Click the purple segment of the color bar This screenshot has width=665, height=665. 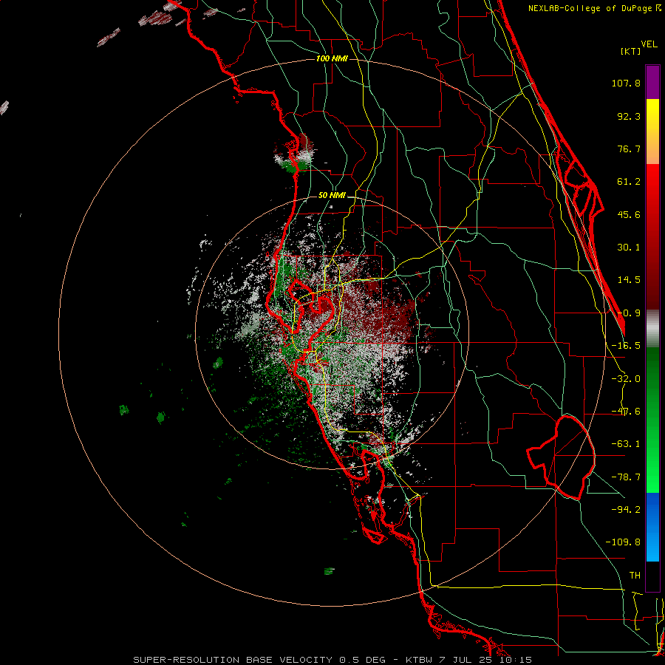(x=652, y=82)
